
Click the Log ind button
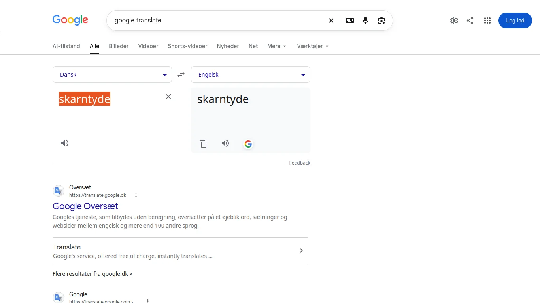[515, 21]
